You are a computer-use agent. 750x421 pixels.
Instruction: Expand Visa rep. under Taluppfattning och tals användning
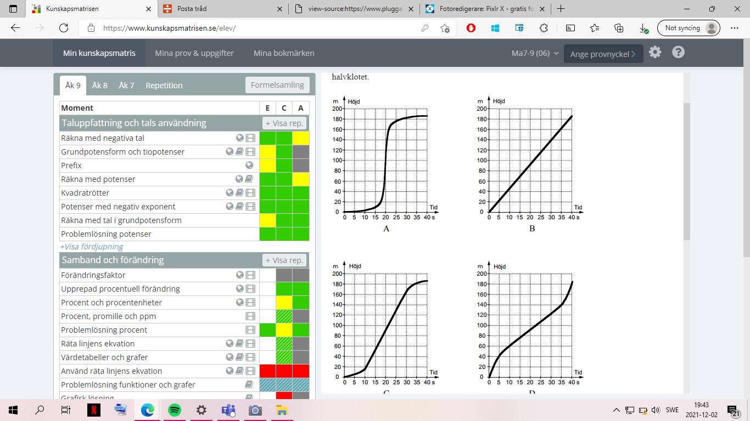(x=284, y=123)
